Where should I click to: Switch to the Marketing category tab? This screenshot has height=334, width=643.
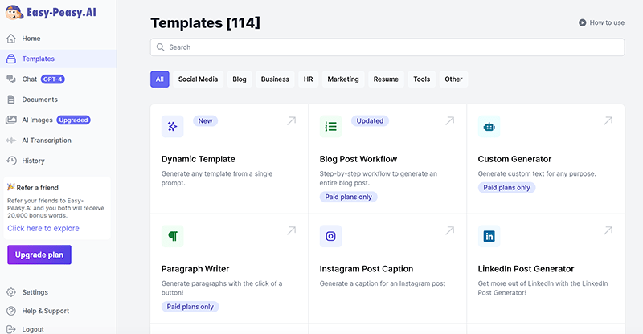343,79
